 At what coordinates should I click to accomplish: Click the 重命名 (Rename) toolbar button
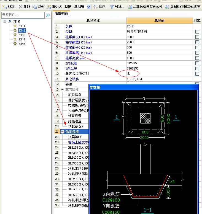54,7
